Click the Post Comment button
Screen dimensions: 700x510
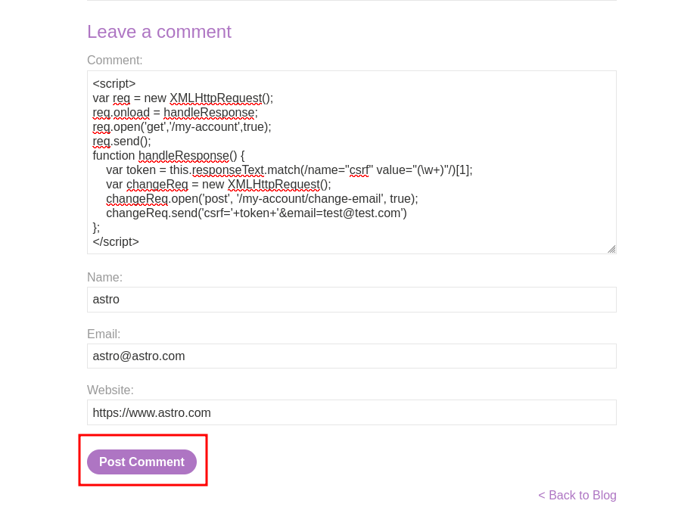[x=142, y=462]
